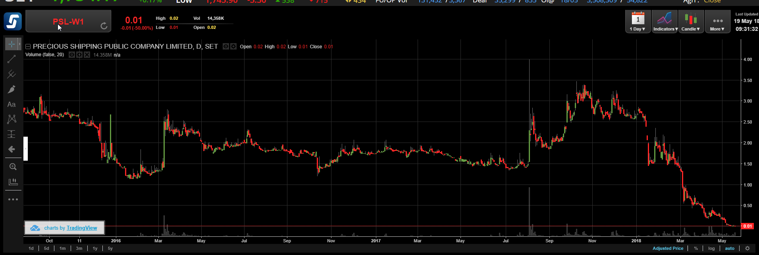Click the PSL-W1 symbol button
This screenshot has width=759, height=255.
point(68,21)
